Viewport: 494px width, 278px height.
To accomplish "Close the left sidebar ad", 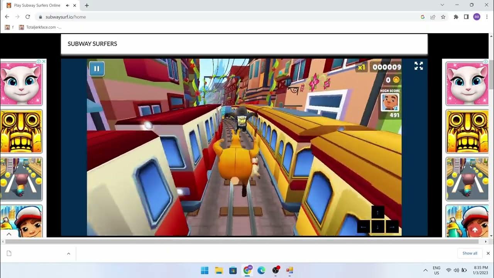I will (44, 61).
